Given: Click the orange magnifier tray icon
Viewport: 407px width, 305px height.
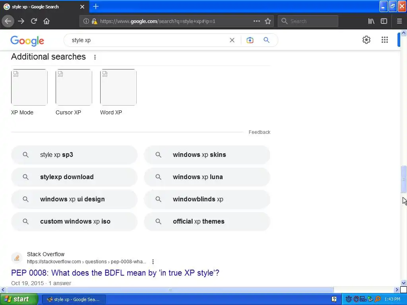Looking at the screenshot, I should pos(378,299).
